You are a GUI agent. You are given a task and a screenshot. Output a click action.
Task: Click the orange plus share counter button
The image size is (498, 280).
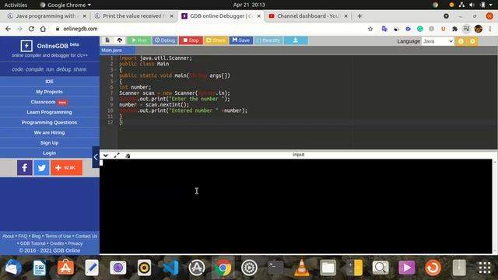[66, 168]
